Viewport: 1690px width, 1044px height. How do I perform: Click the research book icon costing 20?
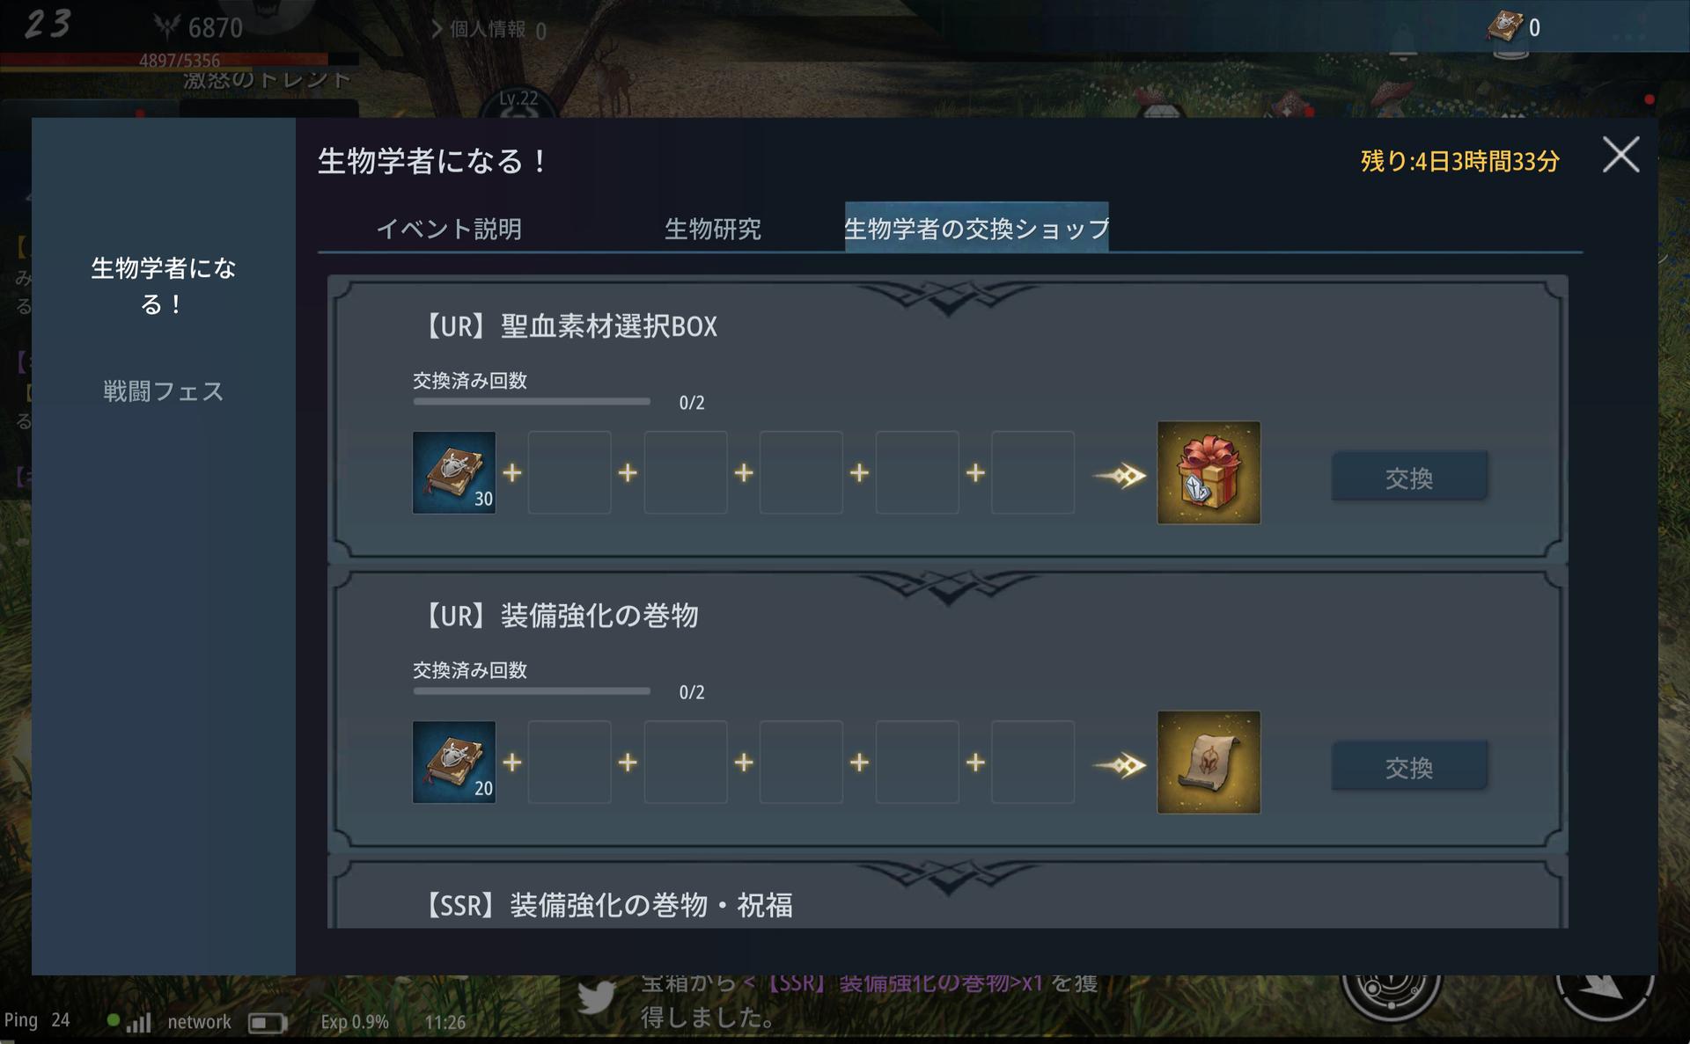tap(454, 762)
